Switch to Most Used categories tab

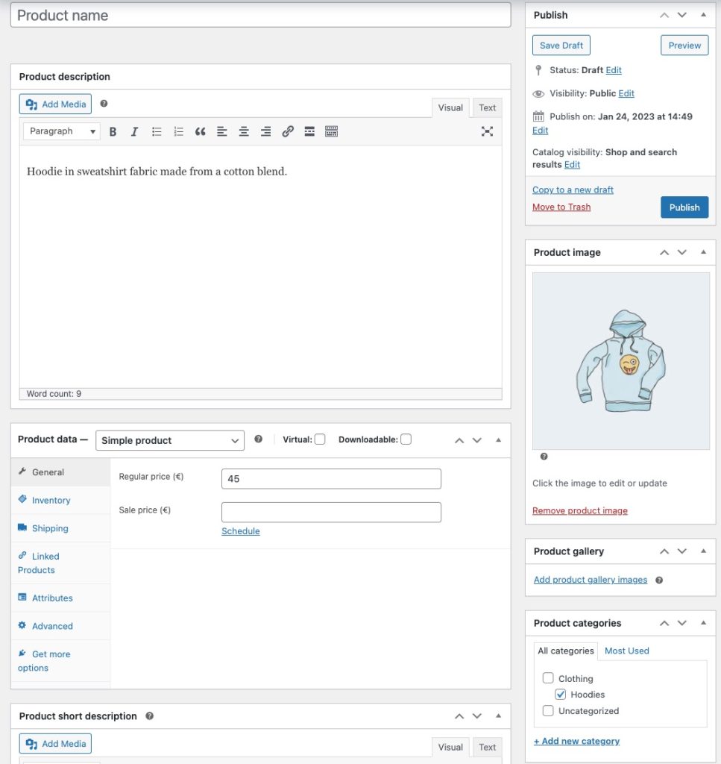tap(626, 651)
